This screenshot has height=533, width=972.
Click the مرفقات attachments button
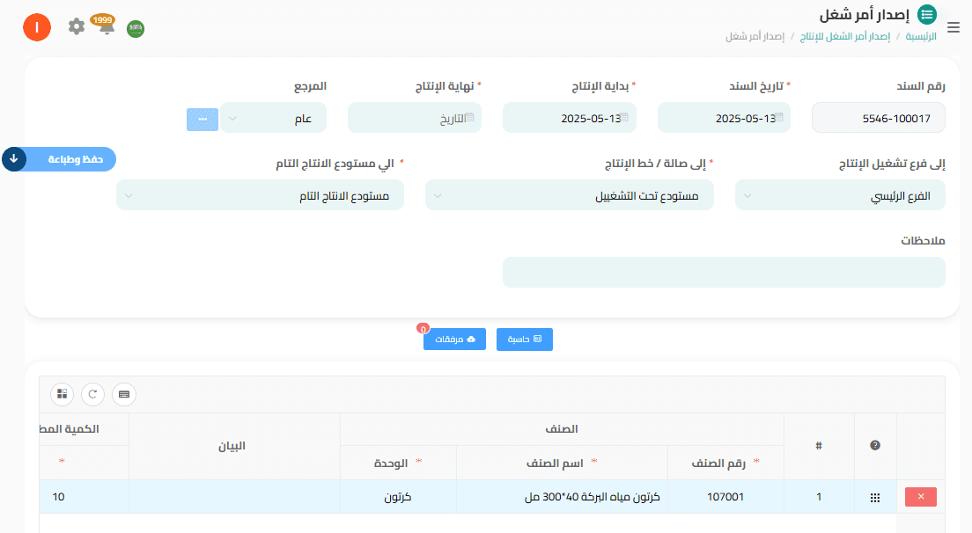pyautogui.click(x=454, y=340)
